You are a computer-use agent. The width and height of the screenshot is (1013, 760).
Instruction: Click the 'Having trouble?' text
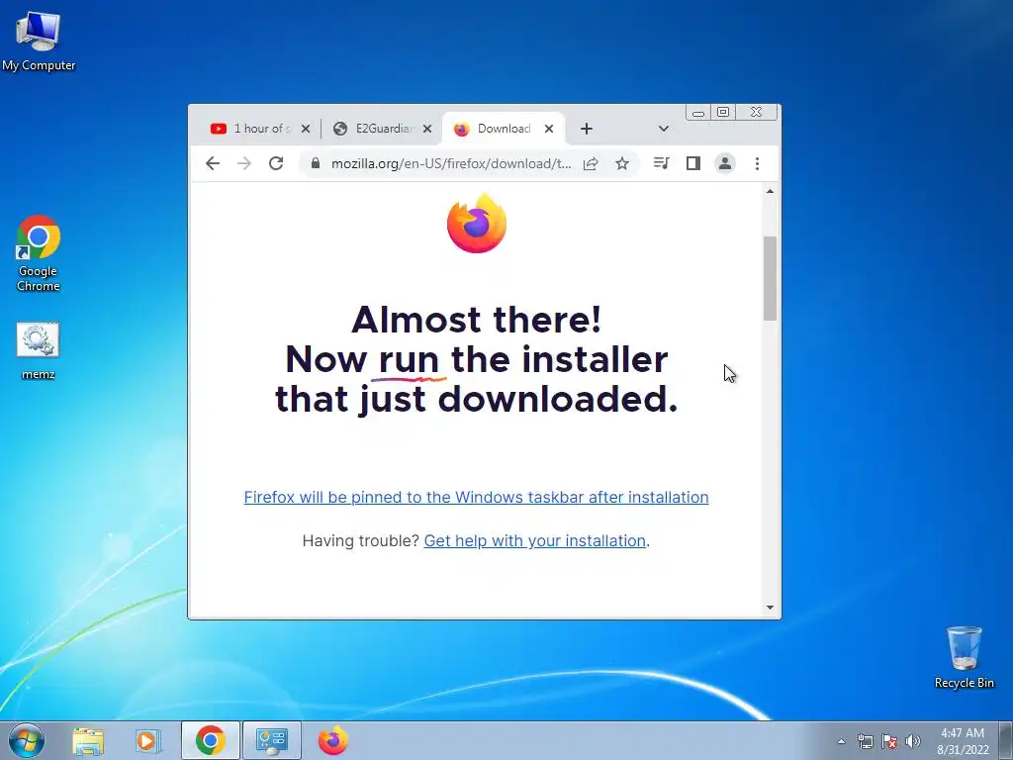tap(360, 540)
